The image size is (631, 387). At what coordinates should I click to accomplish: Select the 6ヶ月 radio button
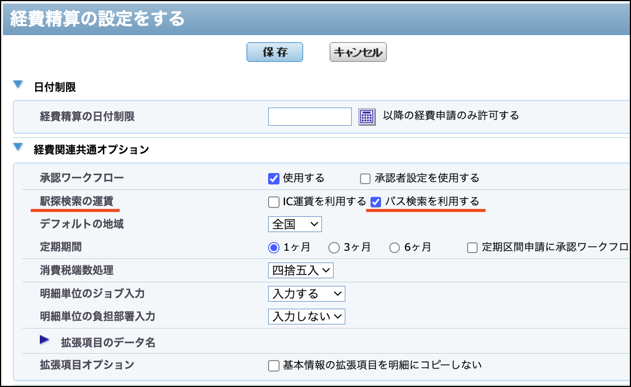(395, 247)
